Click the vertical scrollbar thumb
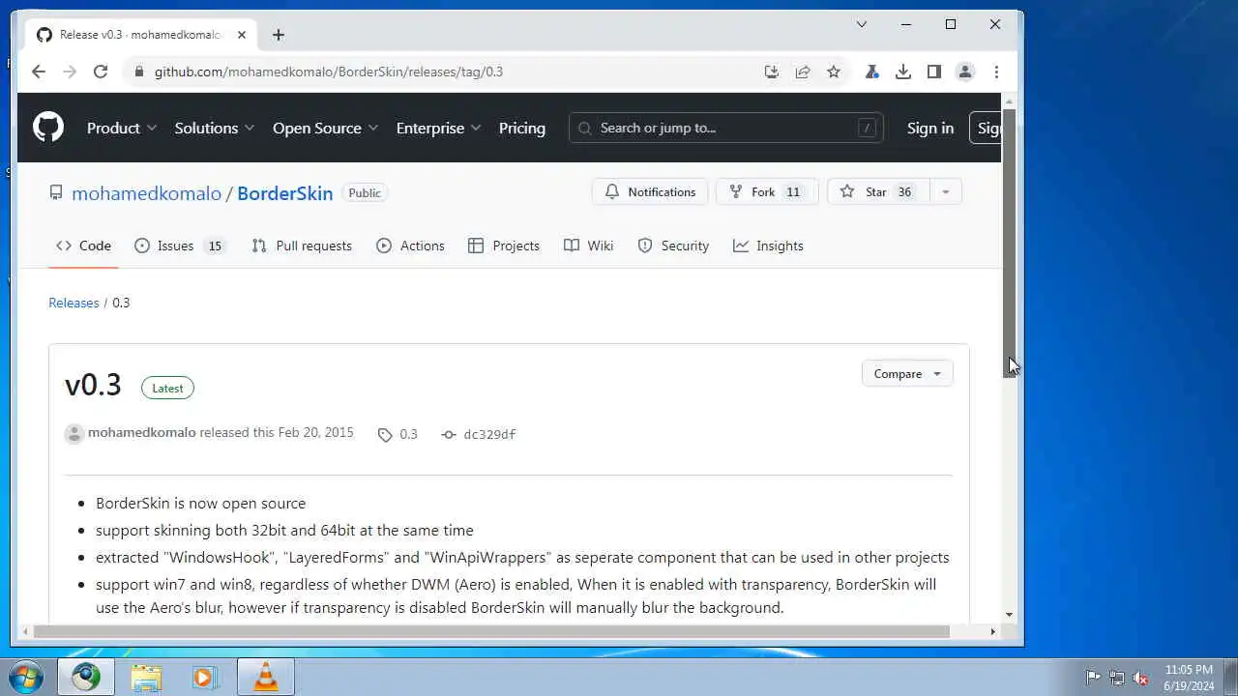This screenshot has height=696, width=1238. point(1009,242)
